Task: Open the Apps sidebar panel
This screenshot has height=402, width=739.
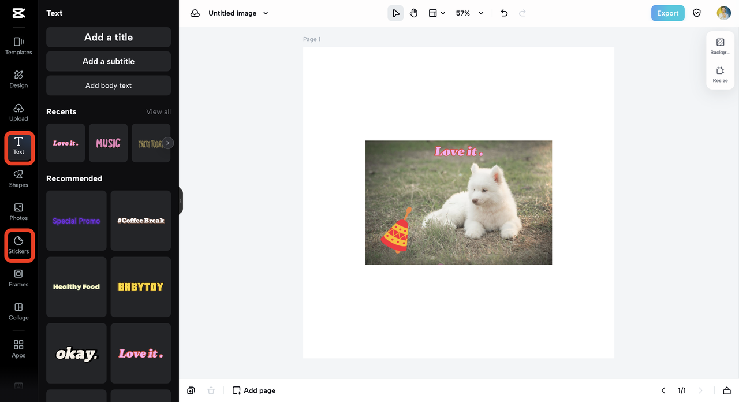Action: 18,349
